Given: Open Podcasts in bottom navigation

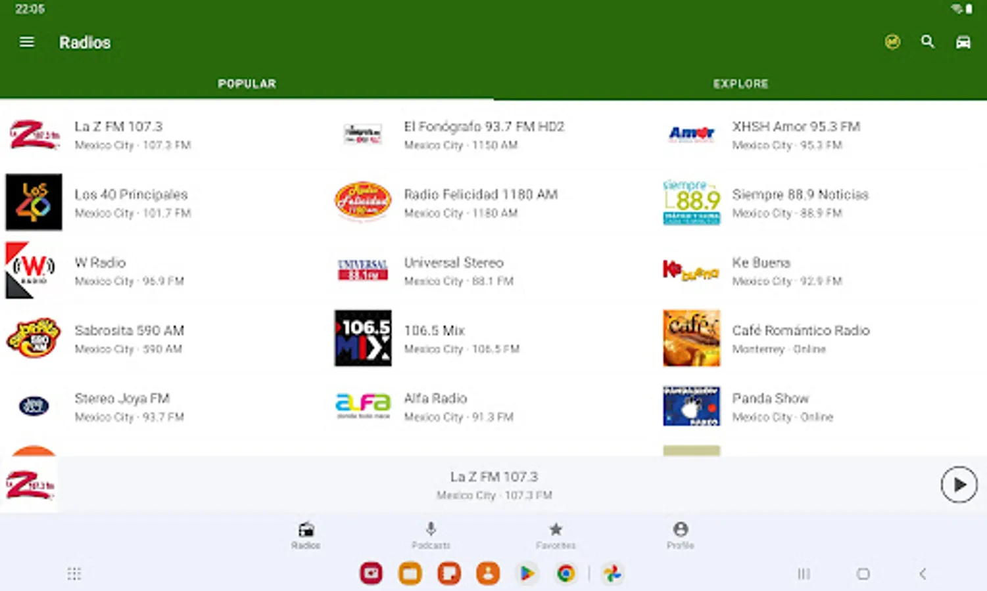Looking at the screenshot, I should click(x=431, y=535).
